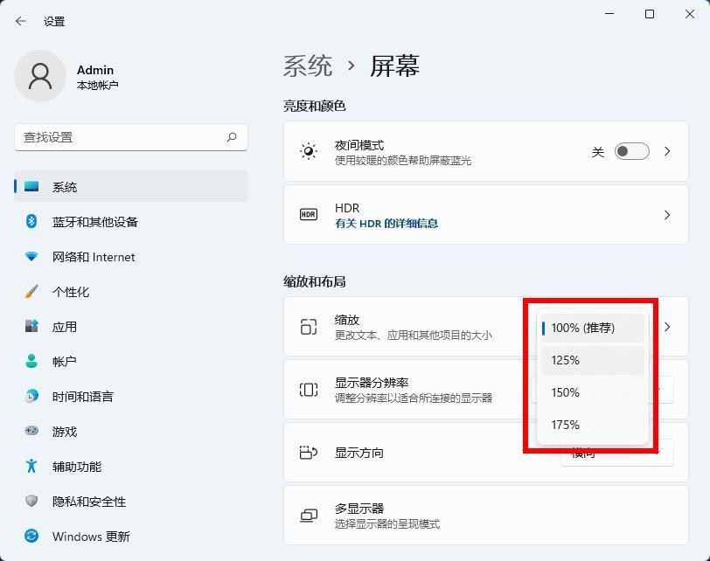The height and width of the screenshot is (561, 710).
Task: Open 网络和 Internet settings icon
Action: tap(31, 257)
